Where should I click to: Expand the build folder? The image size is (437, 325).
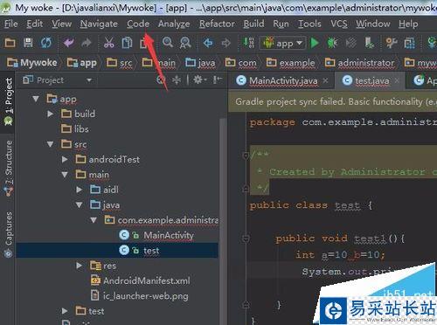pyautogui.click(x=50, y=114)
